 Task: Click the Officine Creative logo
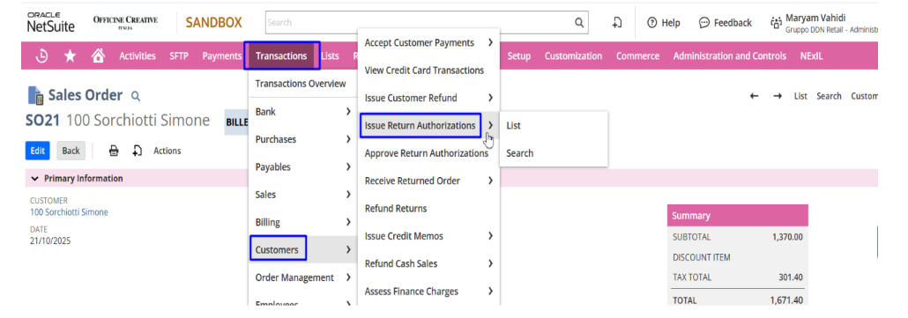[x=125, y=23]
